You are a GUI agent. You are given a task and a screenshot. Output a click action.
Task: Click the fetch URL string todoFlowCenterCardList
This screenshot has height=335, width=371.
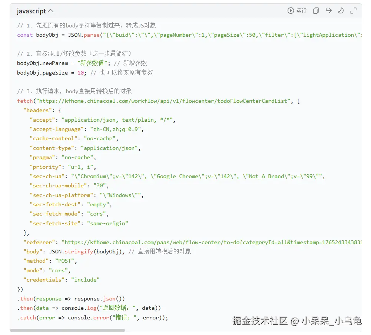pyautogui.click(x=163, y=101)
